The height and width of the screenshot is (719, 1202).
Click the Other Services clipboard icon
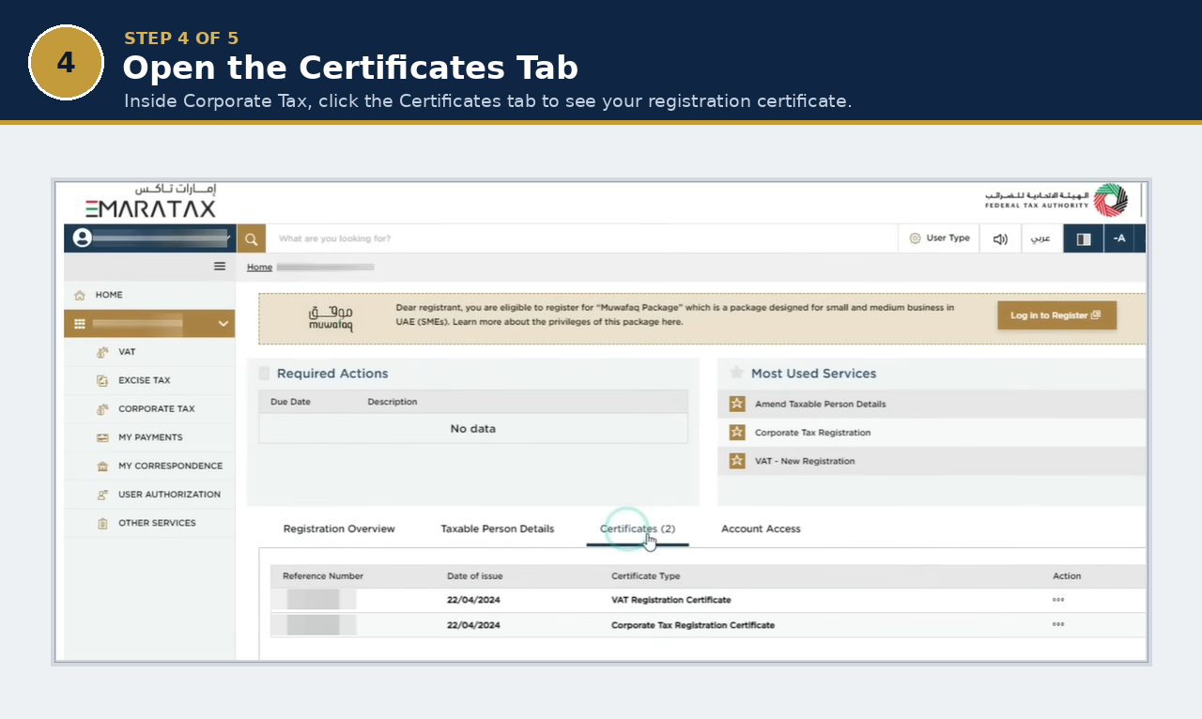point(102,523)
